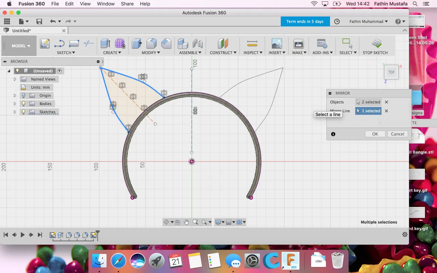Select the Spline sketch tool icon
The height and width of the screenshot is (273, 437).
59,43
